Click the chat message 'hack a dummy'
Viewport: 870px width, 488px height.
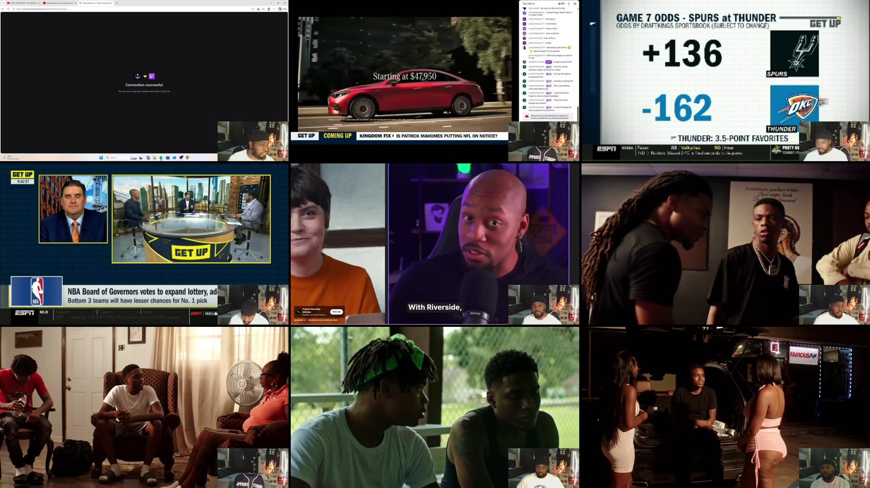click(552, 33)
